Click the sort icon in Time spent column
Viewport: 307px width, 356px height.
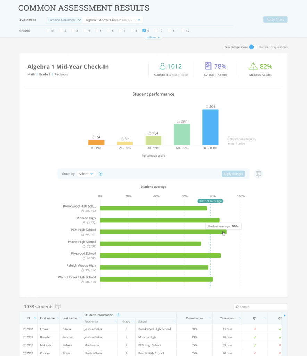pyautogui.click(x=240, y=318)
